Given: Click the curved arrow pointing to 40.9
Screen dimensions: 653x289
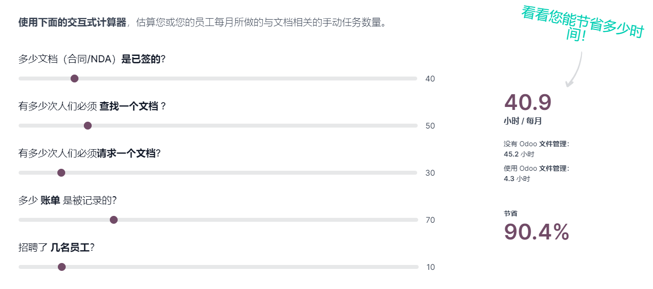Looking at the screenshot, I should click(x=573, y=69).
